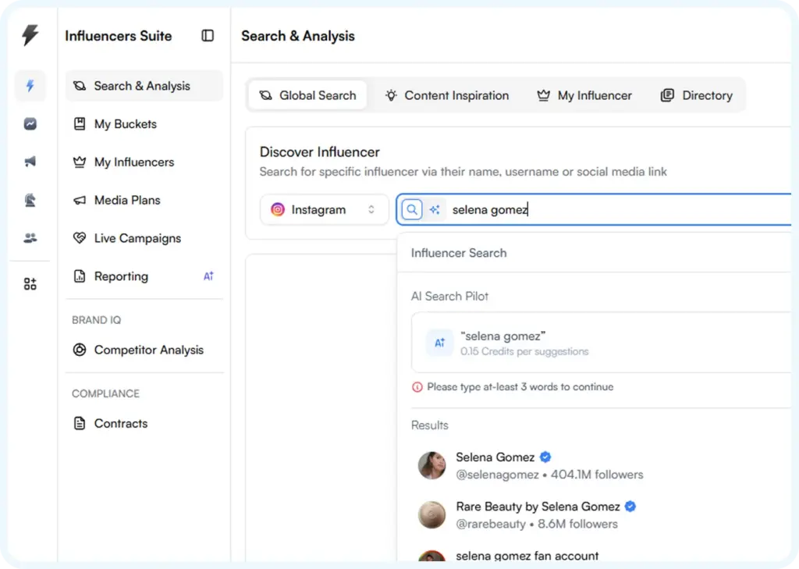The height and width of the screenshot is (569, 799).
Task: Open My Influencers in sidebar
Action: 144,162
